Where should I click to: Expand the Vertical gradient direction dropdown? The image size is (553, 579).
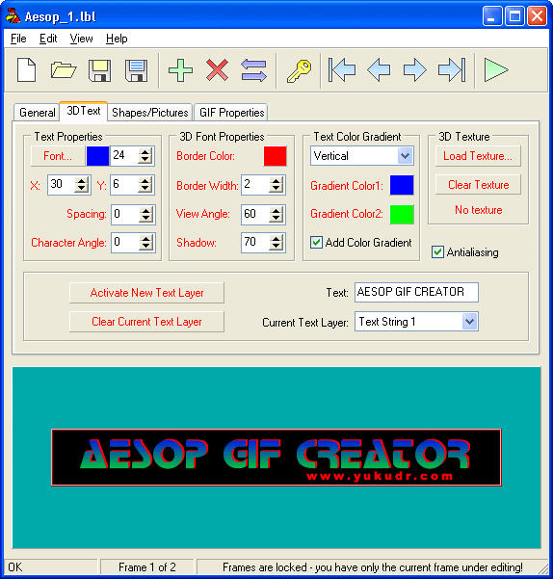pos(406,156)
